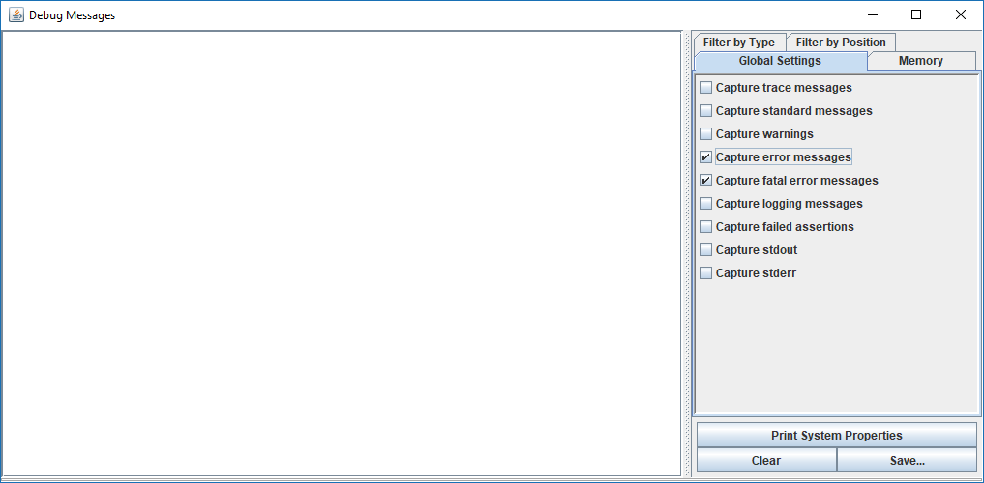
Task: Click the Save... button
Action: (907, 461)
